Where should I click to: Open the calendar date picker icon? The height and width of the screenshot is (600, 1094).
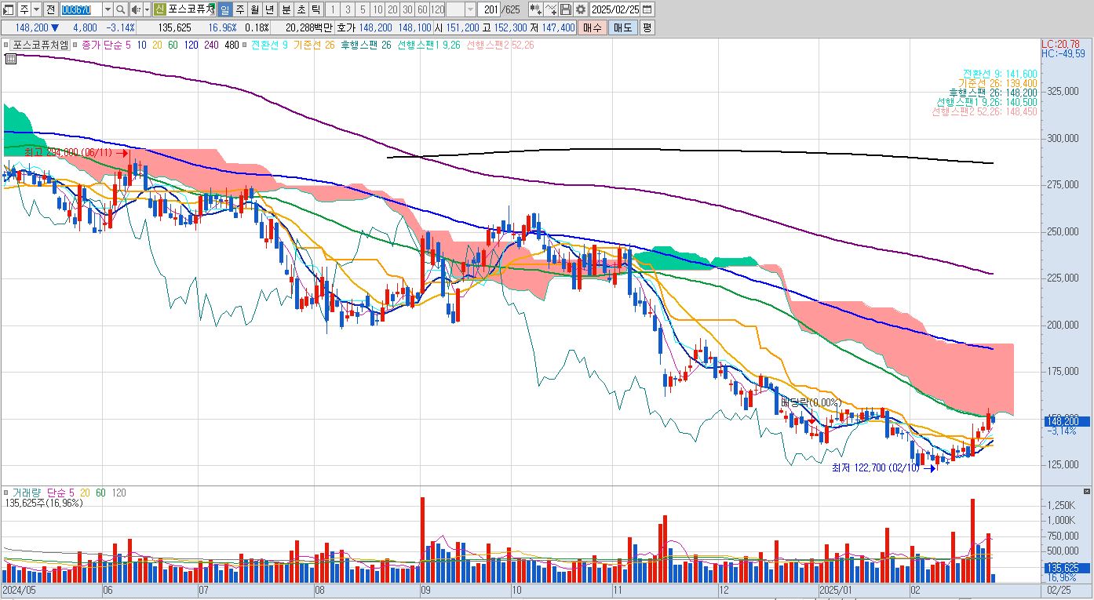click(x=647, y=9)
